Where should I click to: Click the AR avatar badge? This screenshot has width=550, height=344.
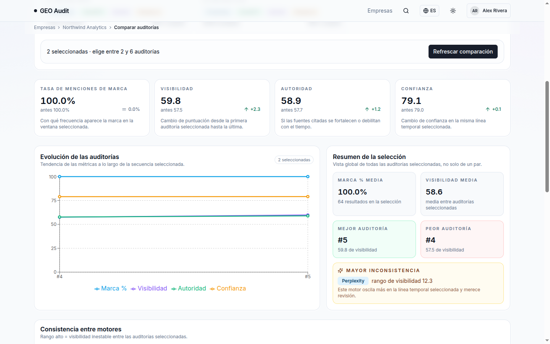(475, 11)
